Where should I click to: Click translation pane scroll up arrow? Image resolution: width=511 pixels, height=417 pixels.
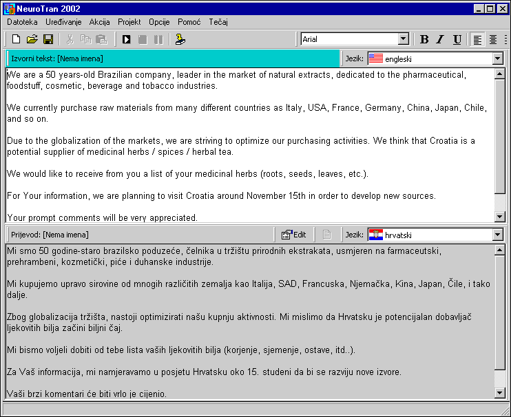(499, 250)
